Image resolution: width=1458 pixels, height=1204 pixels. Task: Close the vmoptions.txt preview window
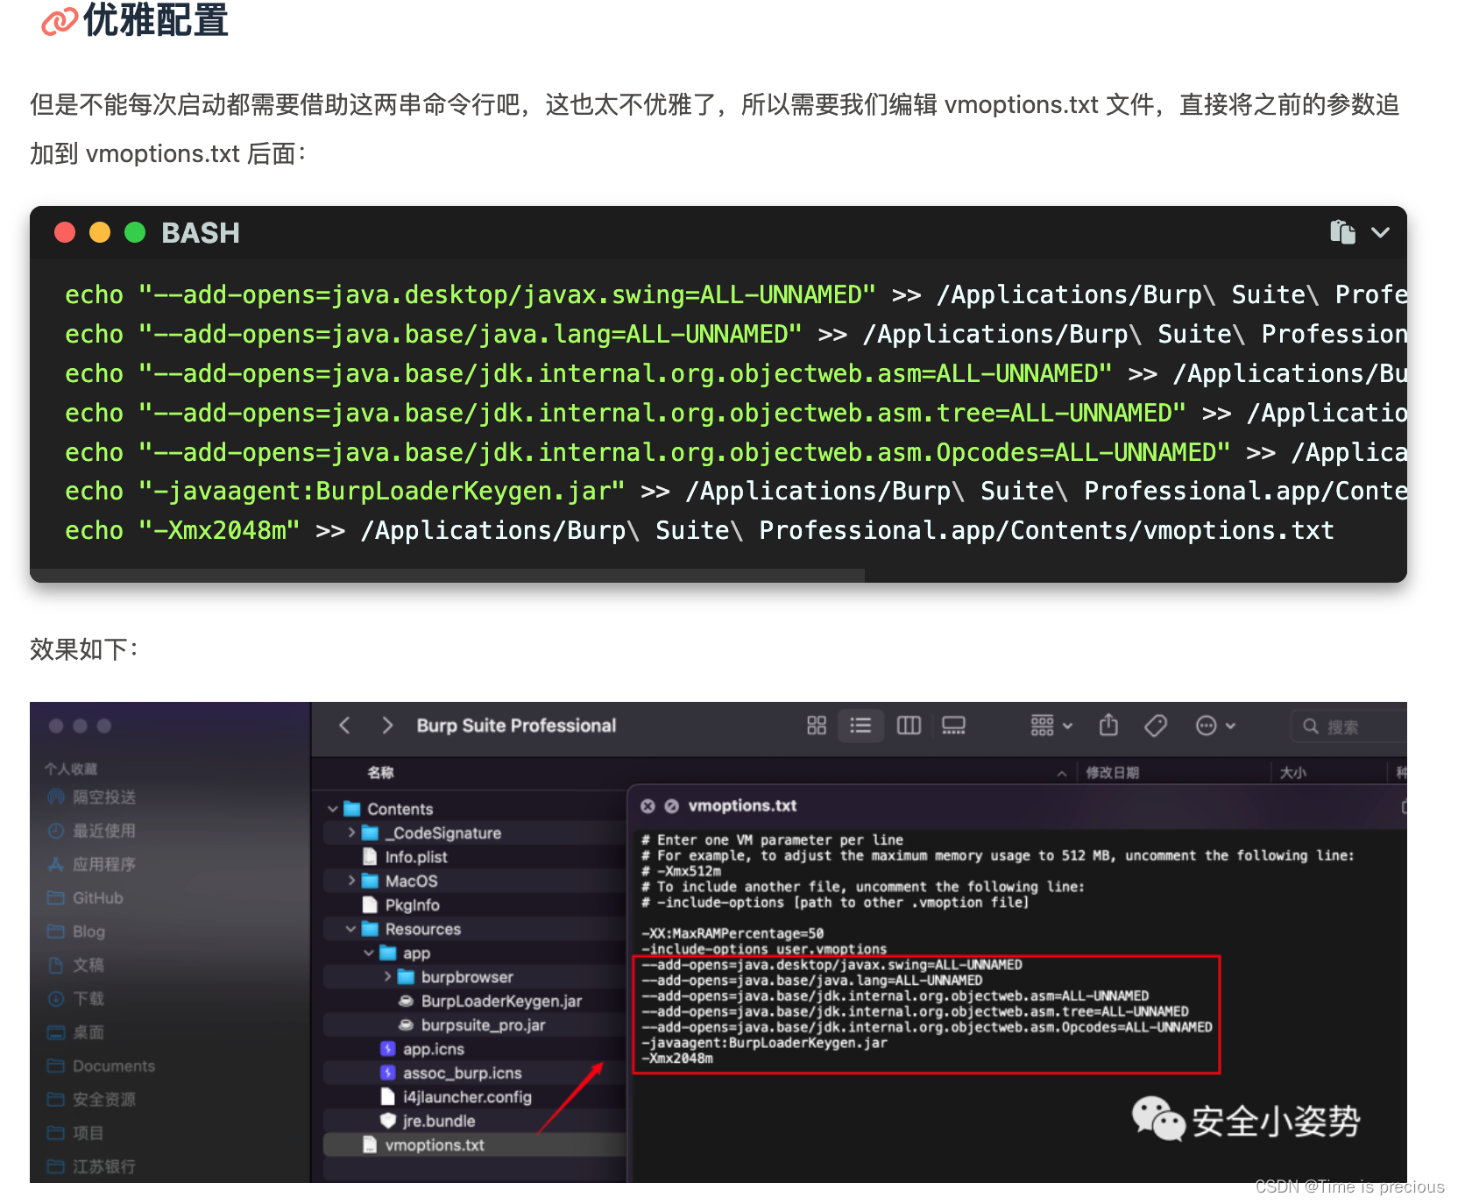648,806
